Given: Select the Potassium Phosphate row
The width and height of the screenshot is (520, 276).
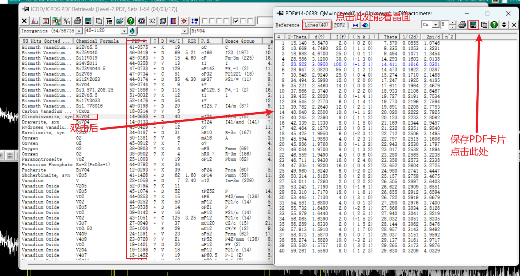Looking at the screenshot, I should click(x=147, y=164).
